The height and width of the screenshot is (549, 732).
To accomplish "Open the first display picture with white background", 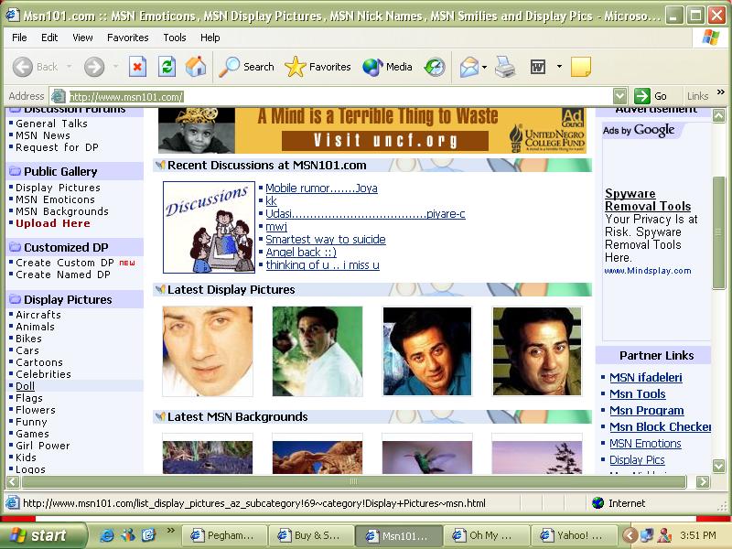I will click(208, 351).
